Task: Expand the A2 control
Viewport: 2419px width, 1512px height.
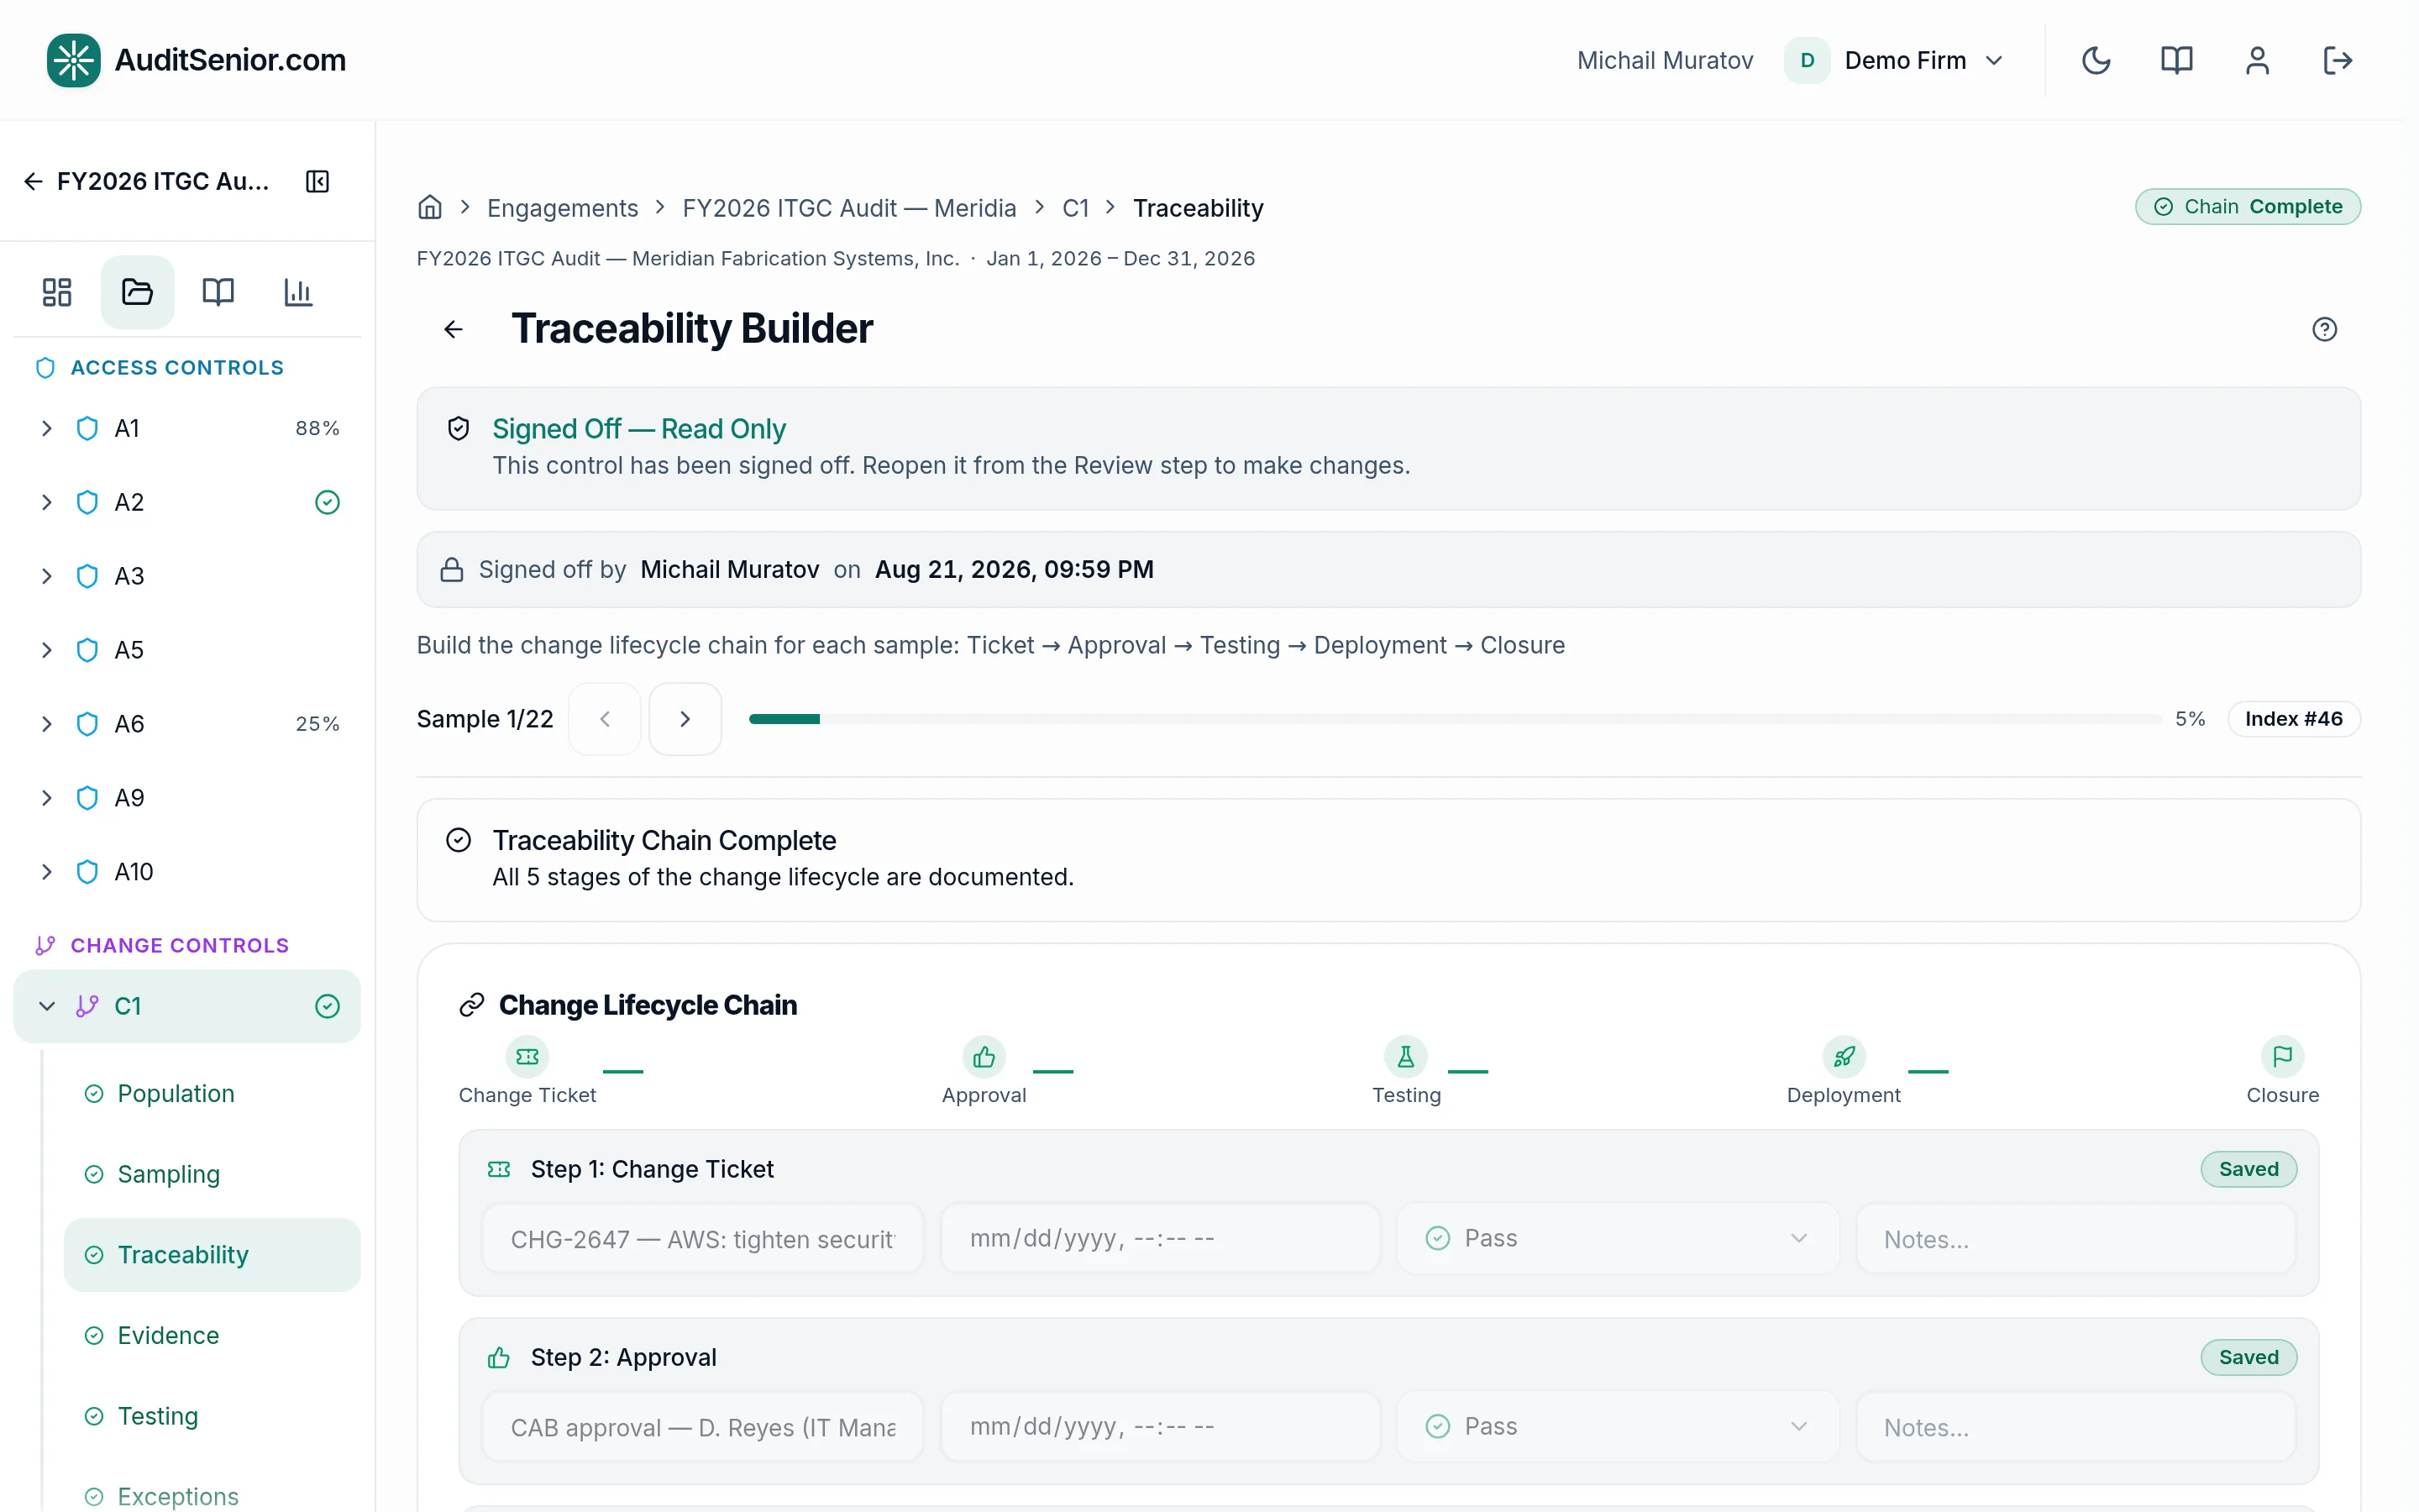Action: click(46, 502)
